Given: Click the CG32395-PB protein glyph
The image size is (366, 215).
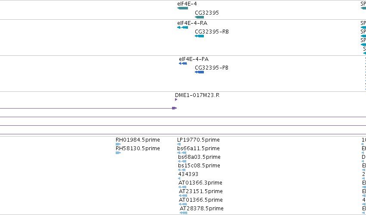Looking at the screenshot, I should coord(199,72).
